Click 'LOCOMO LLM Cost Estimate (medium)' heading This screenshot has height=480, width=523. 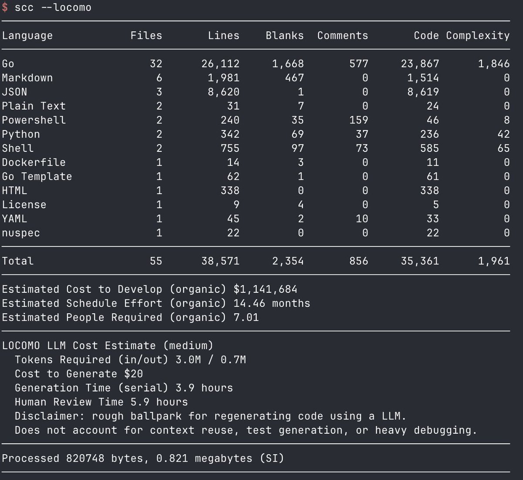coord(108,346)
